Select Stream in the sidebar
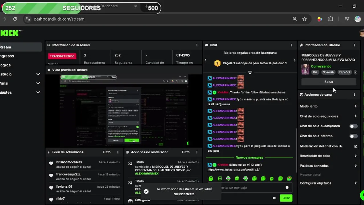This screenshot has height=205, width=364. [21, 47]
